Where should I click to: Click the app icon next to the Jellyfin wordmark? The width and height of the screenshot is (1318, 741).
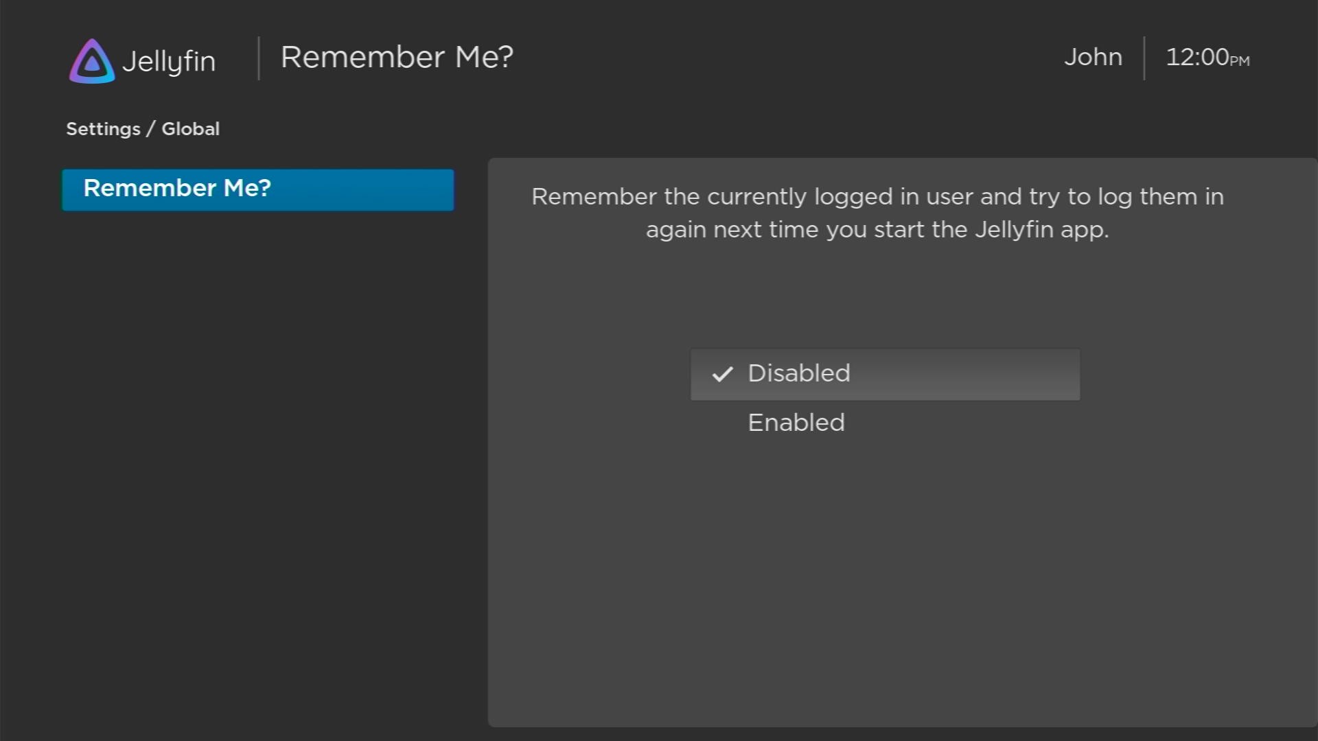pos(91,60)
